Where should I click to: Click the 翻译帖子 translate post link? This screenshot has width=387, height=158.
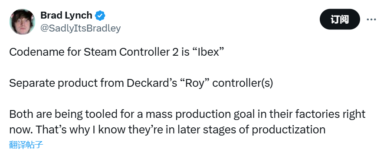[26, 145]
